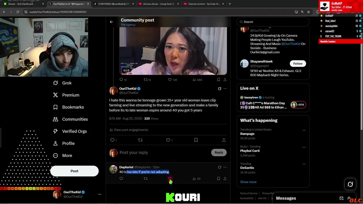Click the Grok icon on Deploriot's reply
Screen dimensions: 363x204
220,167
